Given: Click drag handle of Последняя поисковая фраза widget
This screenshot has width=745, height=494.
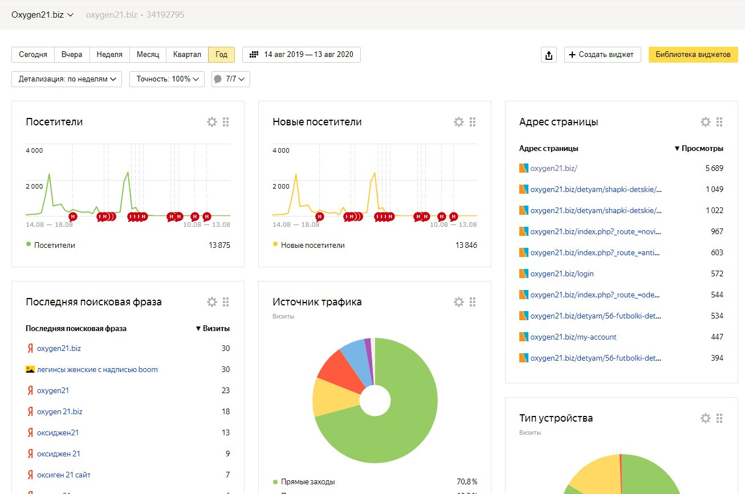Looking at the screenshot, I should click(x=226, y=302).
